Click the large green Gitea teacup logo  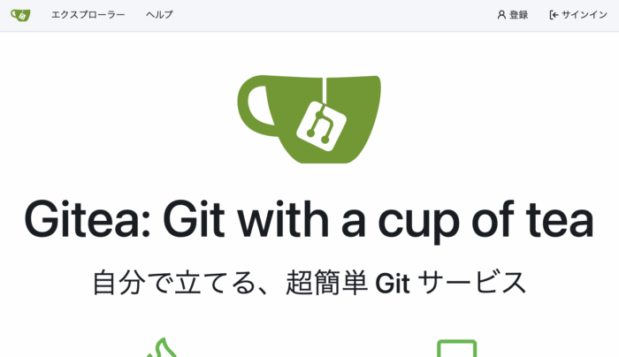point(309,119)
